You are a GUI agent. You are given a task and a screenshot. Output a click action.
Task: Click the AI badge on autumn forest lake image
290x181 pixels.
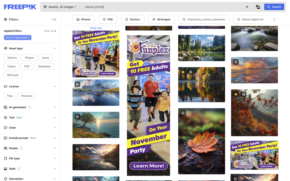coord(191,72)
